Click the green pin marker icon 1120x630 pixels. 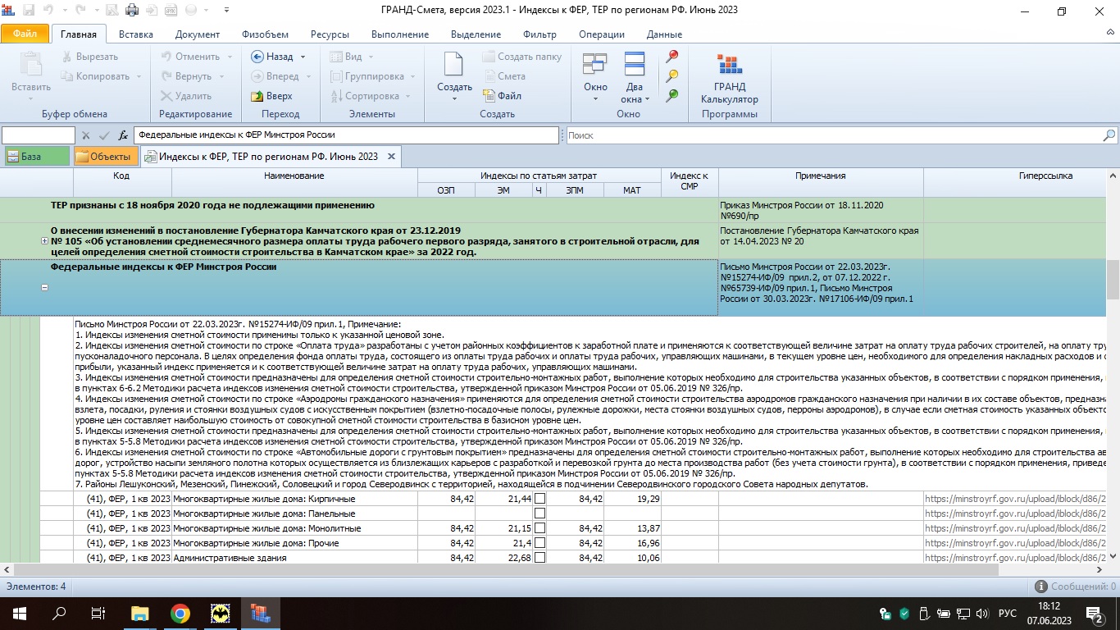tap(672, 96)
